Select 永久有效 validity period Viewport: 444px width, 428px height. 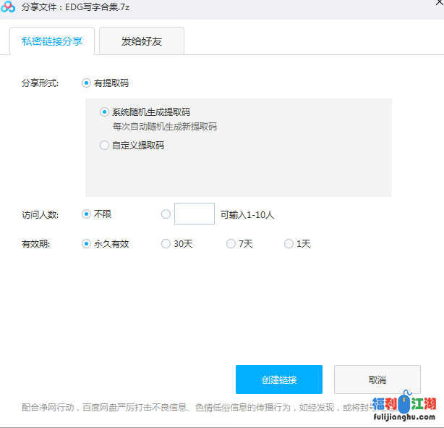click(x=87, y=244)
